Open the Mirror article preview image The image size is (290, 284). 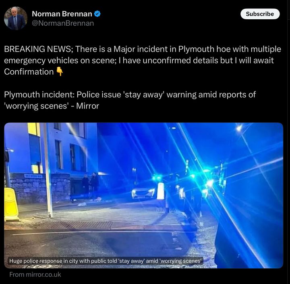click(x=143, y=195)
